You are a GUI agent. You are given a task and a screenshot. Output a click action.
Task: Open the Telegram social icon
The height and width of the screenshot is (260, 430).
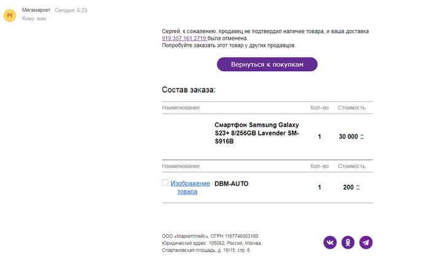(x=366, y=243)
